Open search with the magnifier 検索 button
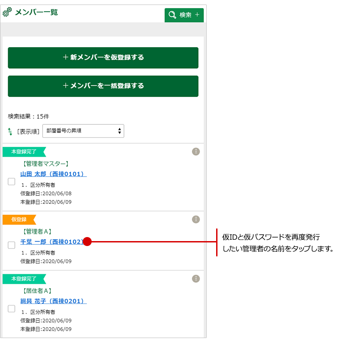Screen dimensions: 337x343 point(184,15)
